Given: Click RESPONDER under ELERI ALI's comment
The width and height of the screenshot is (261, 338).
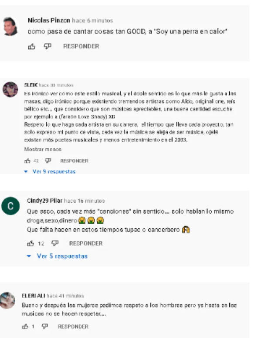Looking at the screenshot, I should [73, 327].
